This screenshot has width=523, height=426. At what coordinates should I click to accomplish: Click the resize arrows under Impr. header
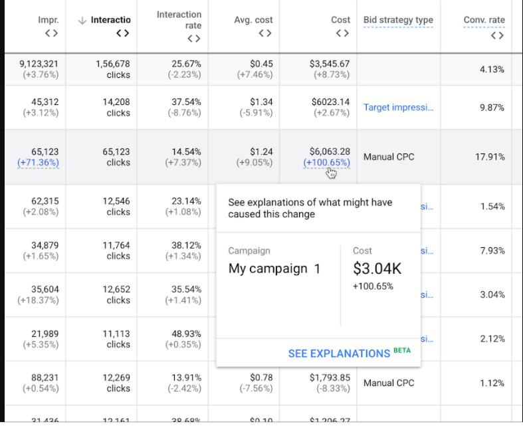pos(52,33)
